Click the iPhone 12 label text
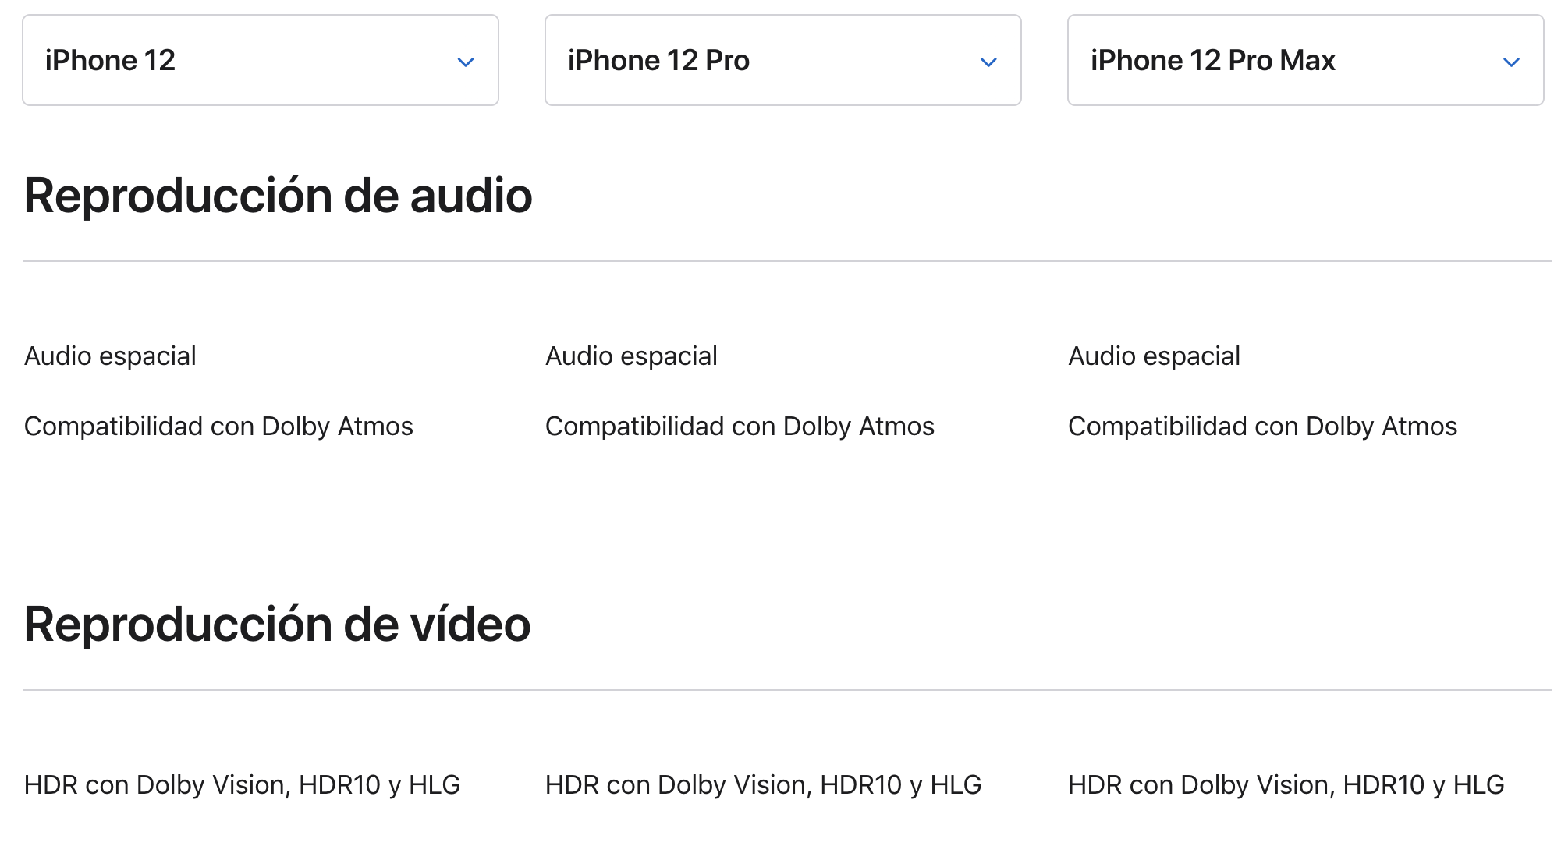The image size is (1554, 853). 110,60
